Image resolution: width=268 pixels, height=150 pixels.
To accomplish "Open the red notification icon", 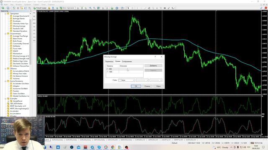I will click(266, 8).
